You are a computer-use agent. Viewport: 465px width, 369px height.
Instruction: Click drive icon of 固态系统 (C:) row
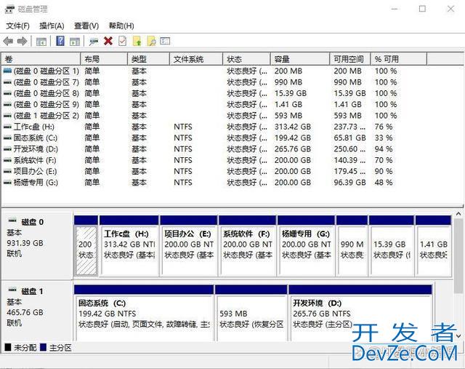pyautogui.click(x=7, y=138)
